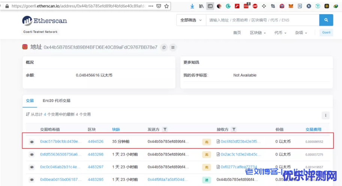Switch to the Erc20 代币交易 tab

point(56,101)
